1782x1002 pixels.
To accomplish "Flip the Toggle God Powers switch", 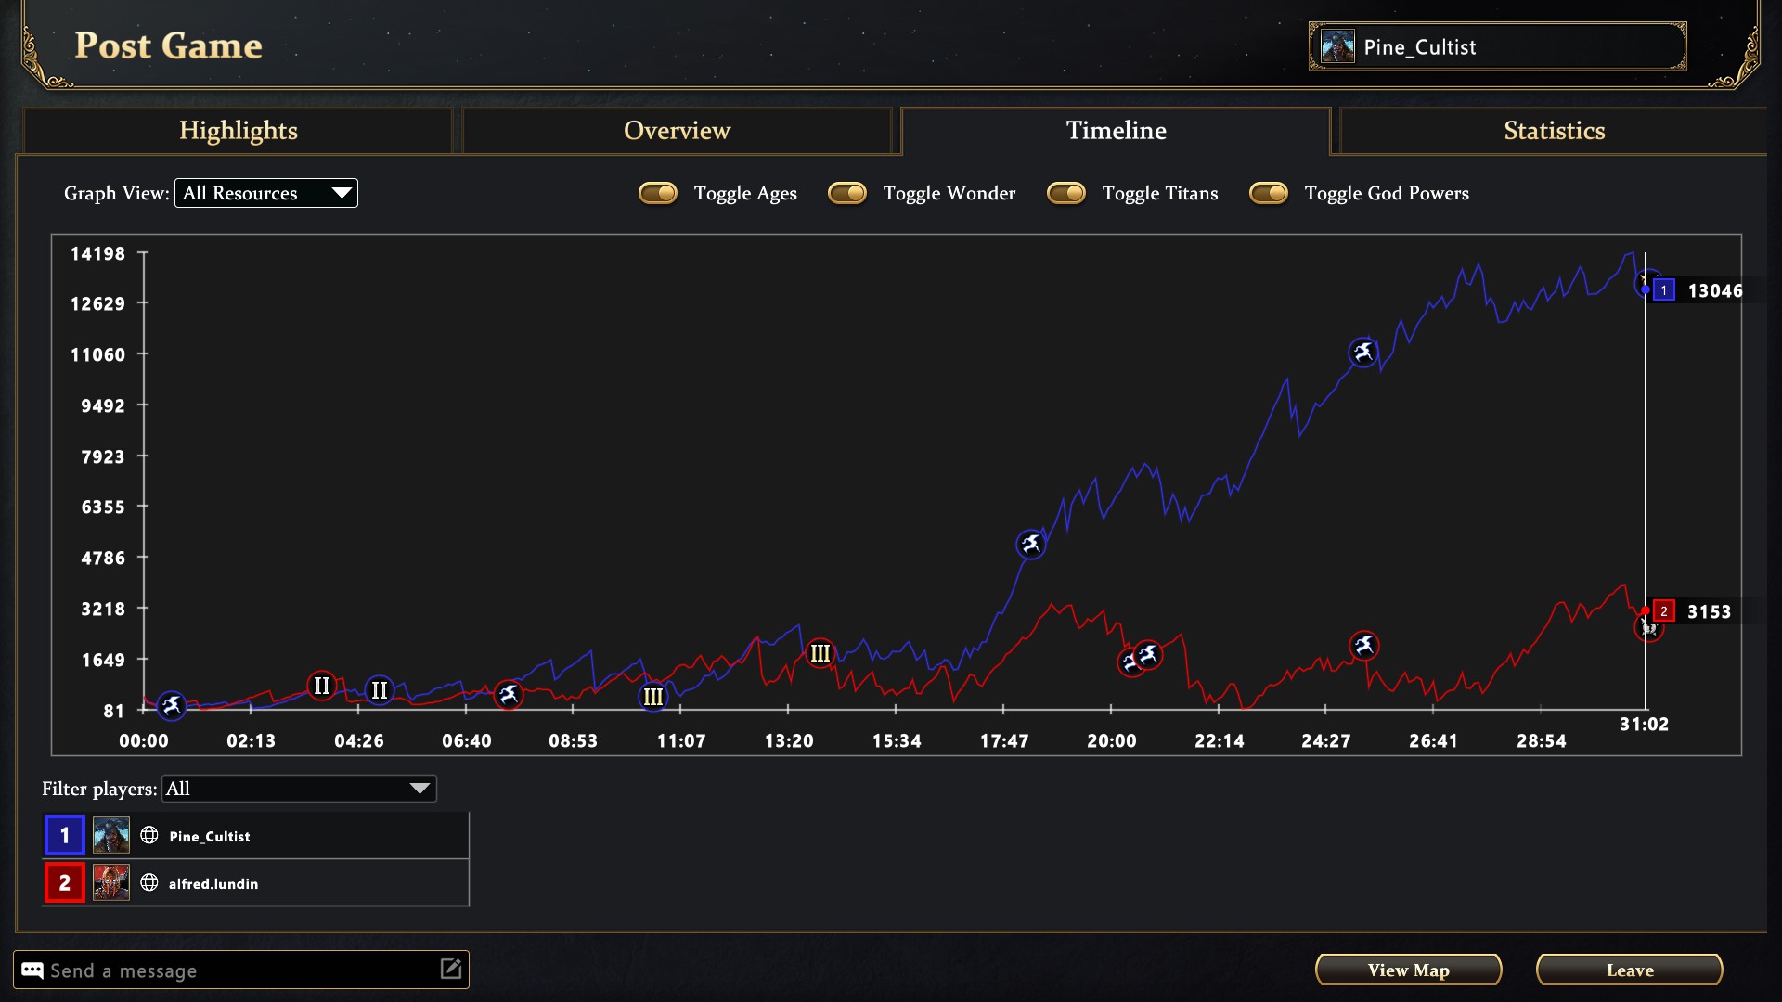I will (1269, 193).
